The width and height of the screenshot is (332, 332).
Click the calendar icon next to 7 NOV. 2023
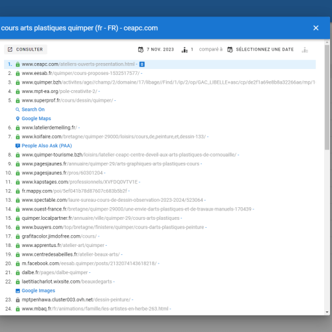point(141,49)
